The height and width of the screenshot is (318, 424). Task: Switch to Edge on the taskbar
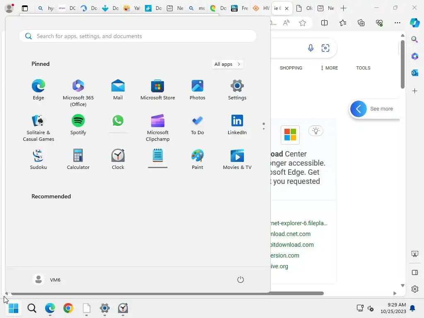coord(50,308)
